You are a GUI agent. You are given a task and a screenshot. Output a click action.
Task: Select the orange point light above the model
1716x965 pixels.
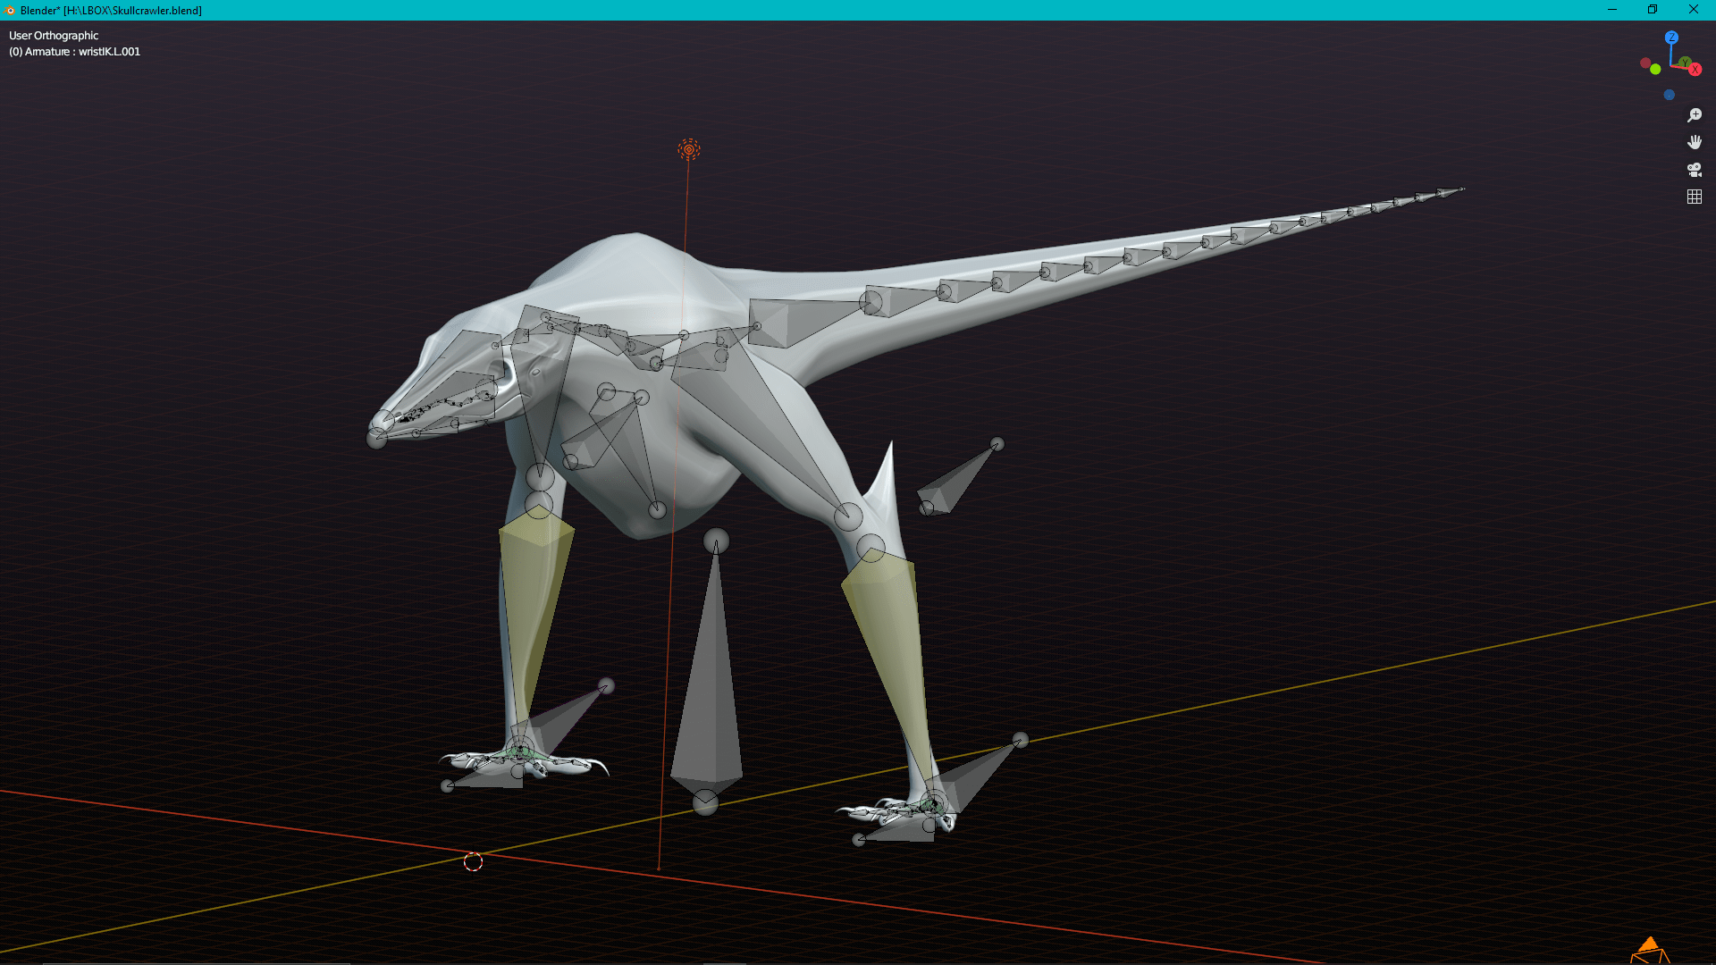click(688, 149)
